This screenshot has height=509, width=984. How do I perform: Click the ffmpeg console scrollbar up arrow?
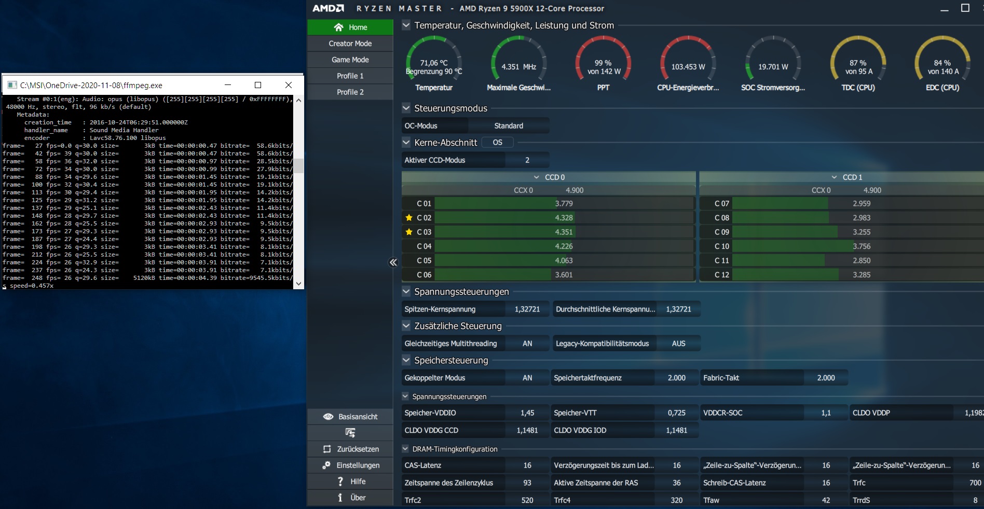[x=298, y=100]
